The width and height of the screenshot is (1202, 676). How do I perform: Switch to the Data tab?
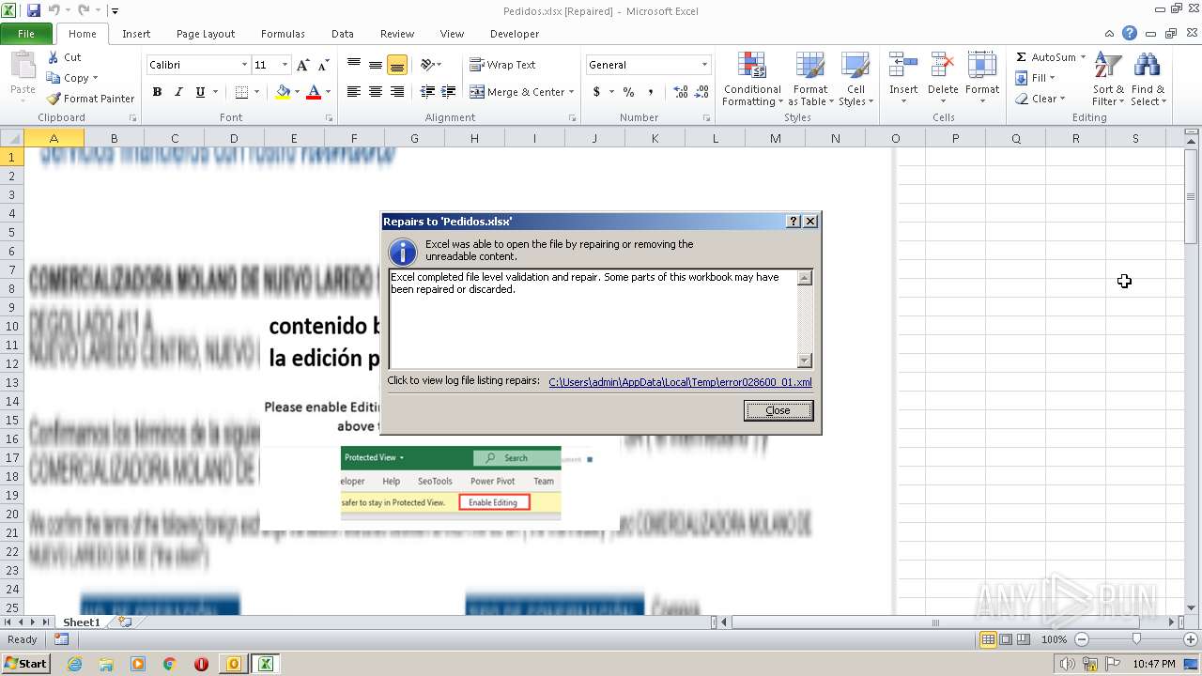[x=343, y=34]
